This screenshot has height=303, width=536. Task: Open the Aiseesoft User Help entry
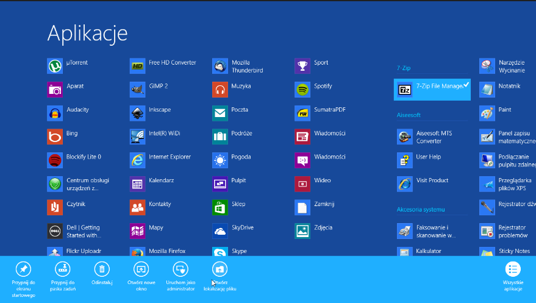click(x=405, y=160)
